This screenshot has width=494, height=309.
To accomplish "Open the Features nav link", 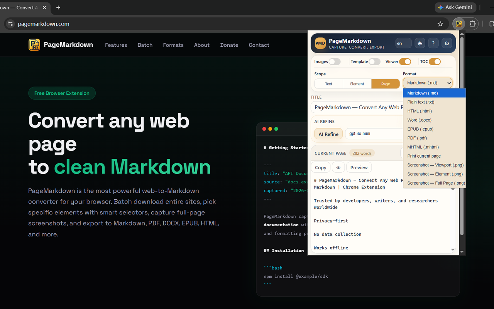I will pos(116,45).
